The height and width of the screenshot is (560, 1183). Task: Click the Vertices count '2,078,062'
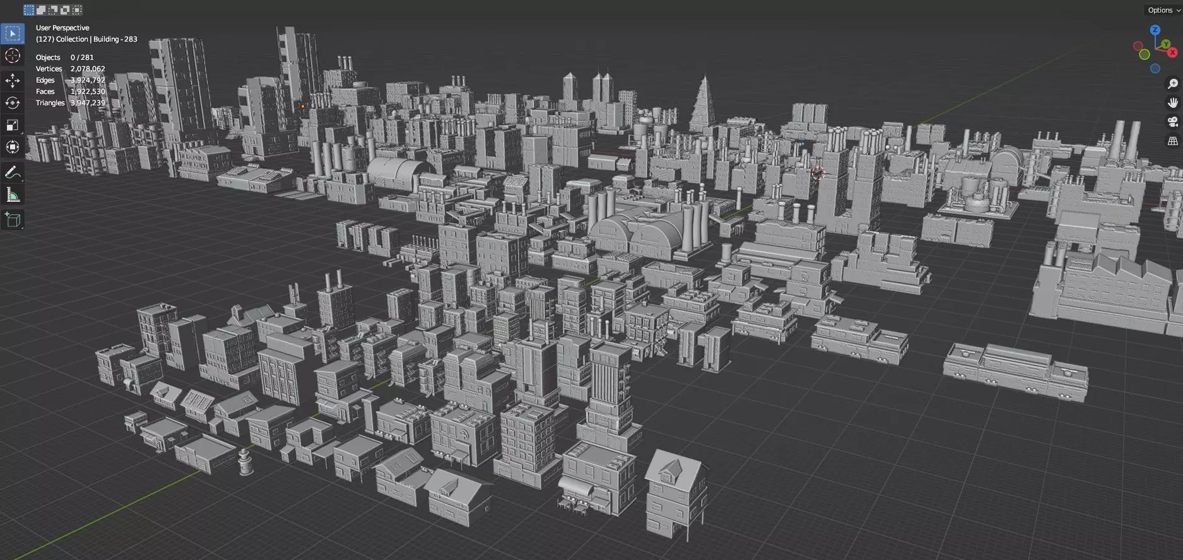point(88,69)
